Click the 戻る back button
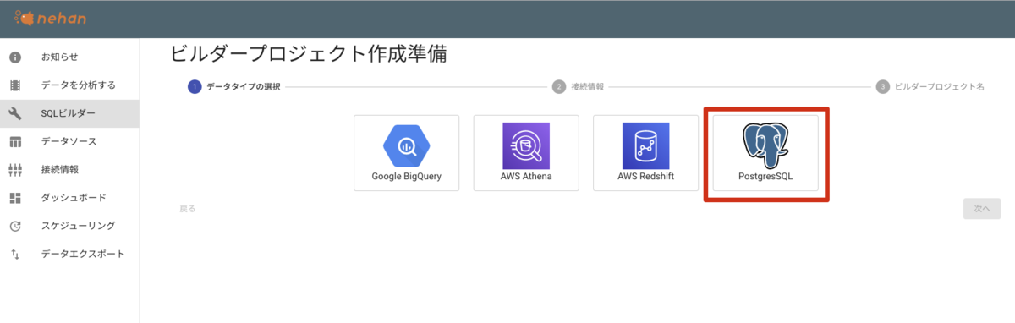The width and height of the screenshot is (1015, 323). pos(188,208)
